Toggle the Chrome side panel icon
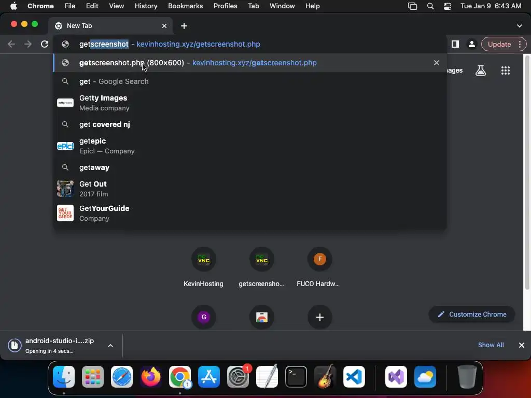Viewport: 531px width, 398px height. [455, 44]
